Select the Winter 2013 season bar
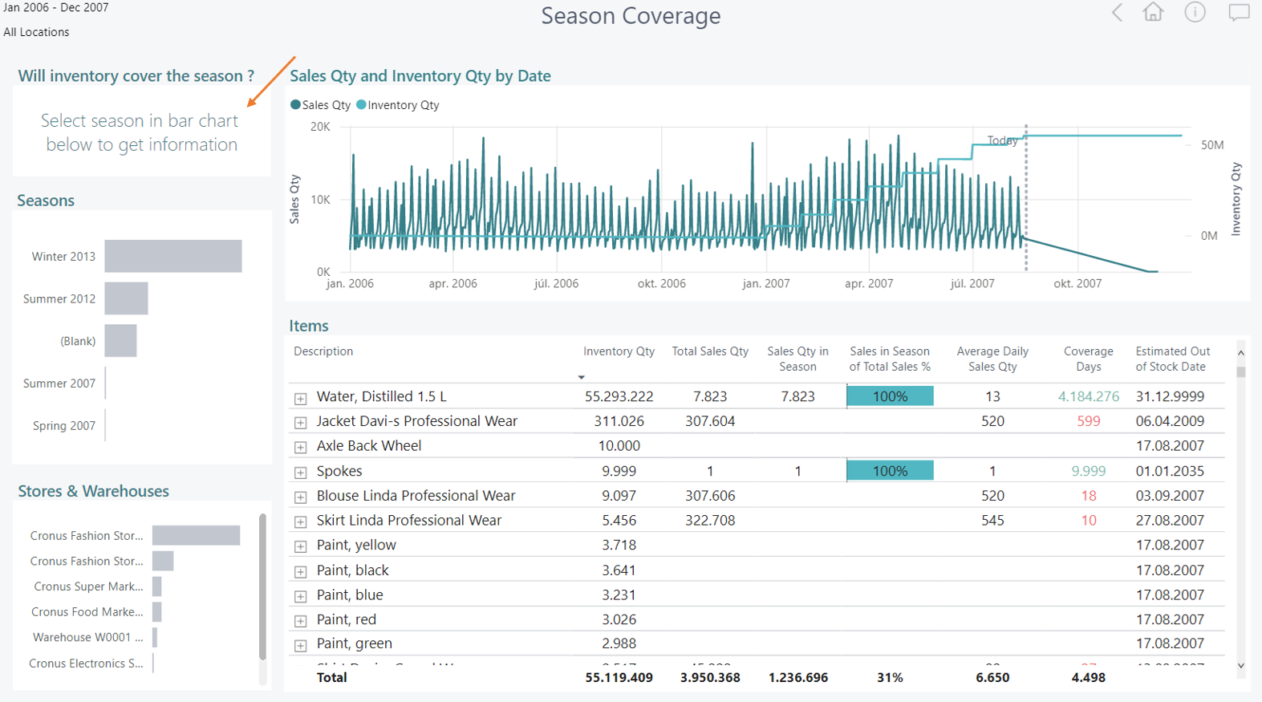The width and height of the screenshot is (1262, 702). click(x=172, y=257)
